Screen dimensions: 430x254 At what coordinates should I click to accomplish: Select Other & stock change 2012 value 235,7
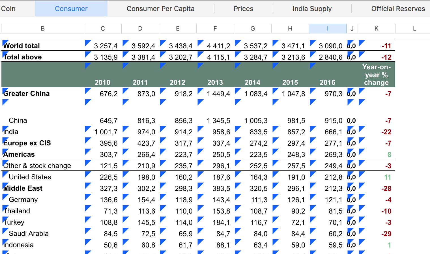(184, 166)
